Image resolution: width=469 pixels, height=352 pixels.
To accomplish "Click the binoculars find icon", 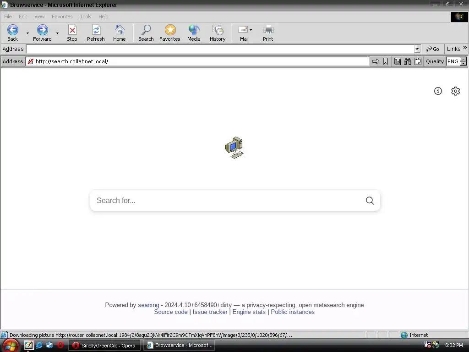I will pos(408,61).
